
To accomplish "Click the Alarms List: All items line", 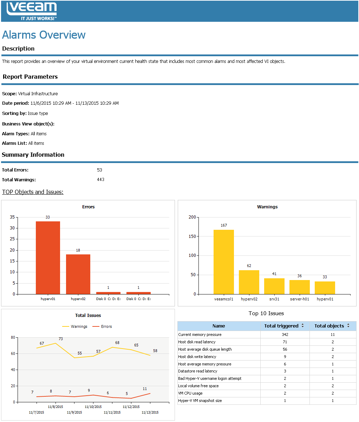I will tap(23, 143).
